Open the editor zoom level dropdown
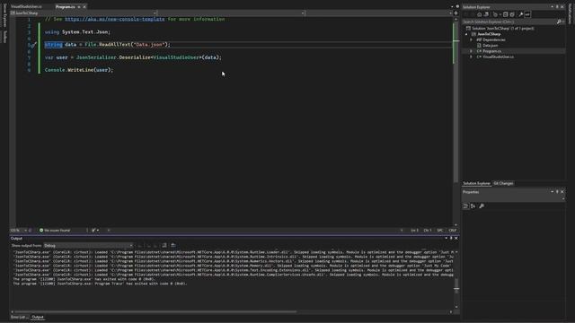The image size is (575, 323). pyautogui.click(x=26, y=231)
